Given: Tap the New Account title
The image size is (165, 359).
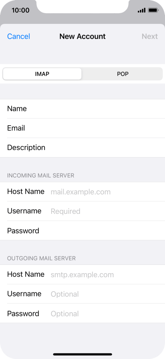Looking at the screenshot, I should [x=82, y=36].
